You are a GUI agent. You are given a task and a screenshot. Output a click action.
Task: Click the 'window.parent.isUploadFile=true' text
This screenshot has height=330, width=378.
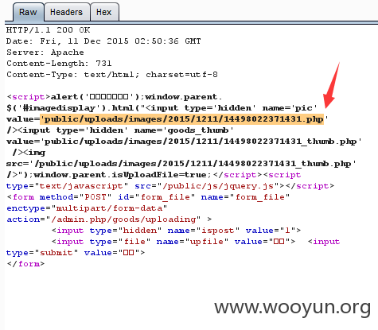[120, 175]
